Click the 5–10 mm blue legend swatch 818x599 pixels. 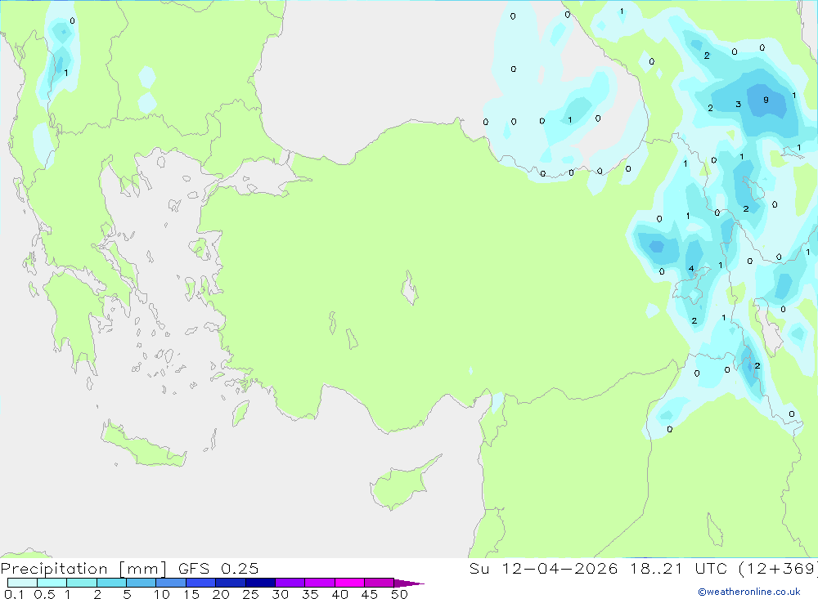pyautogui.click(x=142, y=583)
